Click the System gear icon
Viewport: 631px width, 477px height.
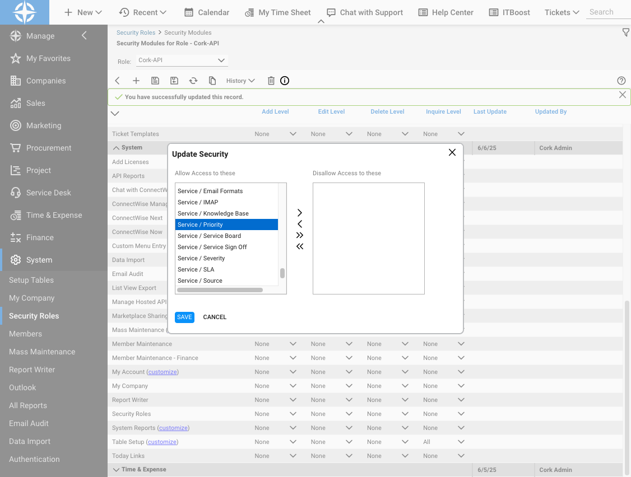click(15, 260)
